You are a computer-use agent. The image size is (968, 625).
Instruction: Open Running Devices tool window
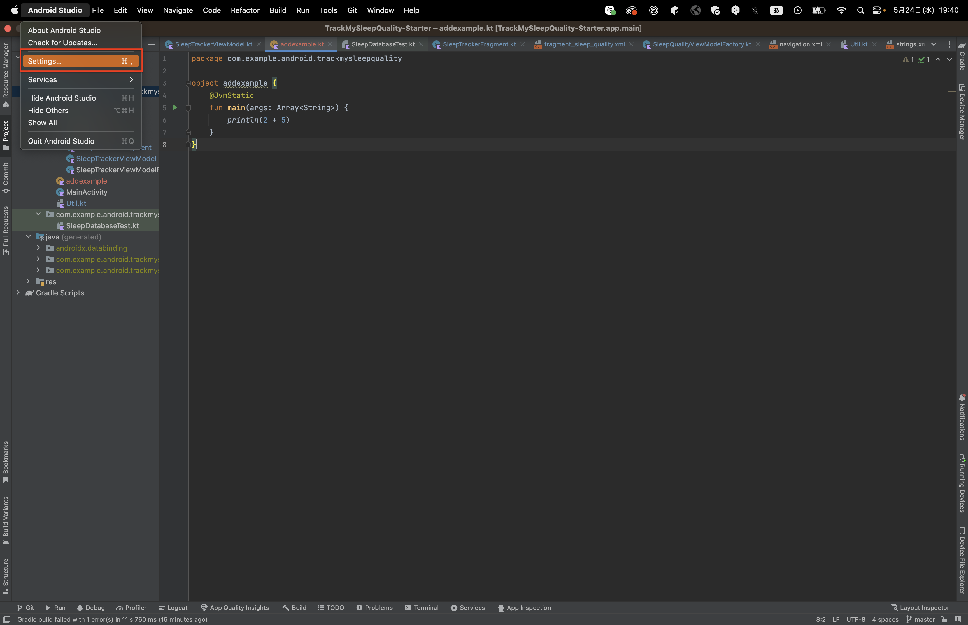tap(962, 483)
